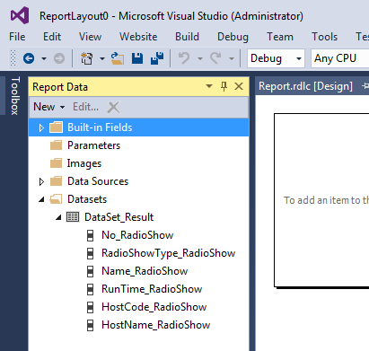
Task: Select the Datasets row
Action: [138, 199]
